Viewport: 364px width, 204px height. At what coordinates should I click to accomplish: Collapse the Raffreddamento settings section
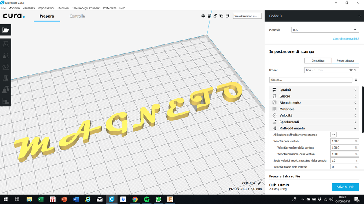(314, 128)
